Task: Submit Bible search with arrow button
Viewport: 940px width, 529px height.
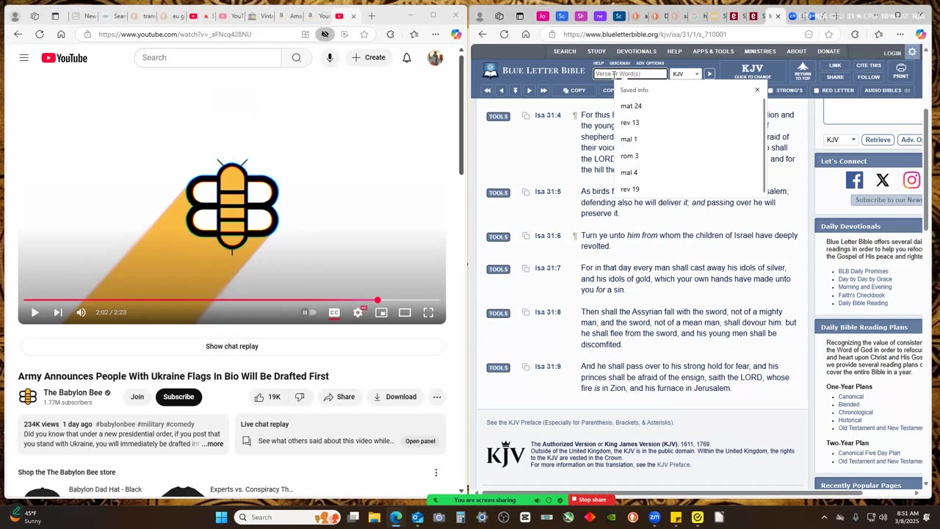Action: coord(709,73)
